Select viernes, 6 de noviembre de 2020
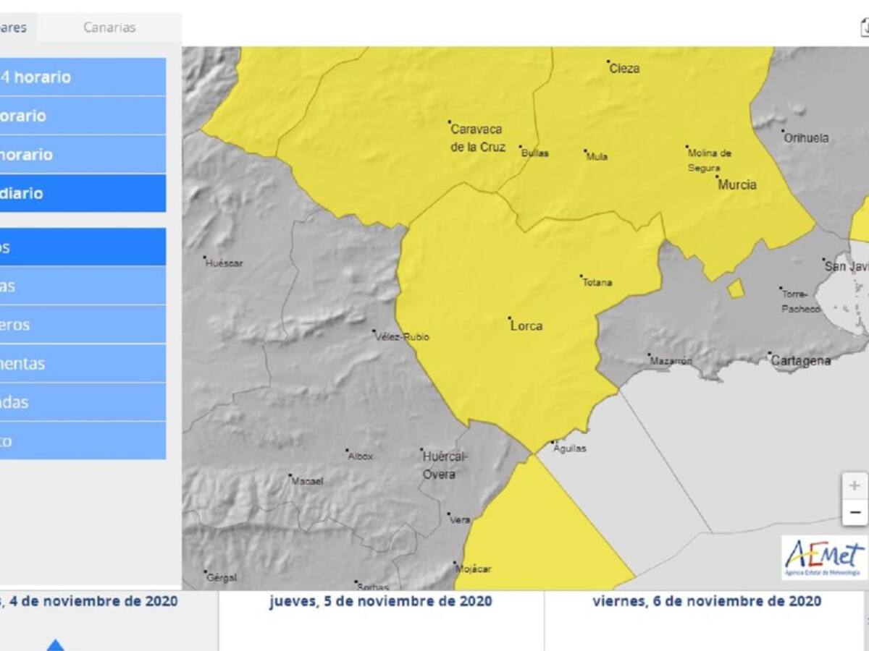Screen dimensions: 869x651 click(706, 601)
